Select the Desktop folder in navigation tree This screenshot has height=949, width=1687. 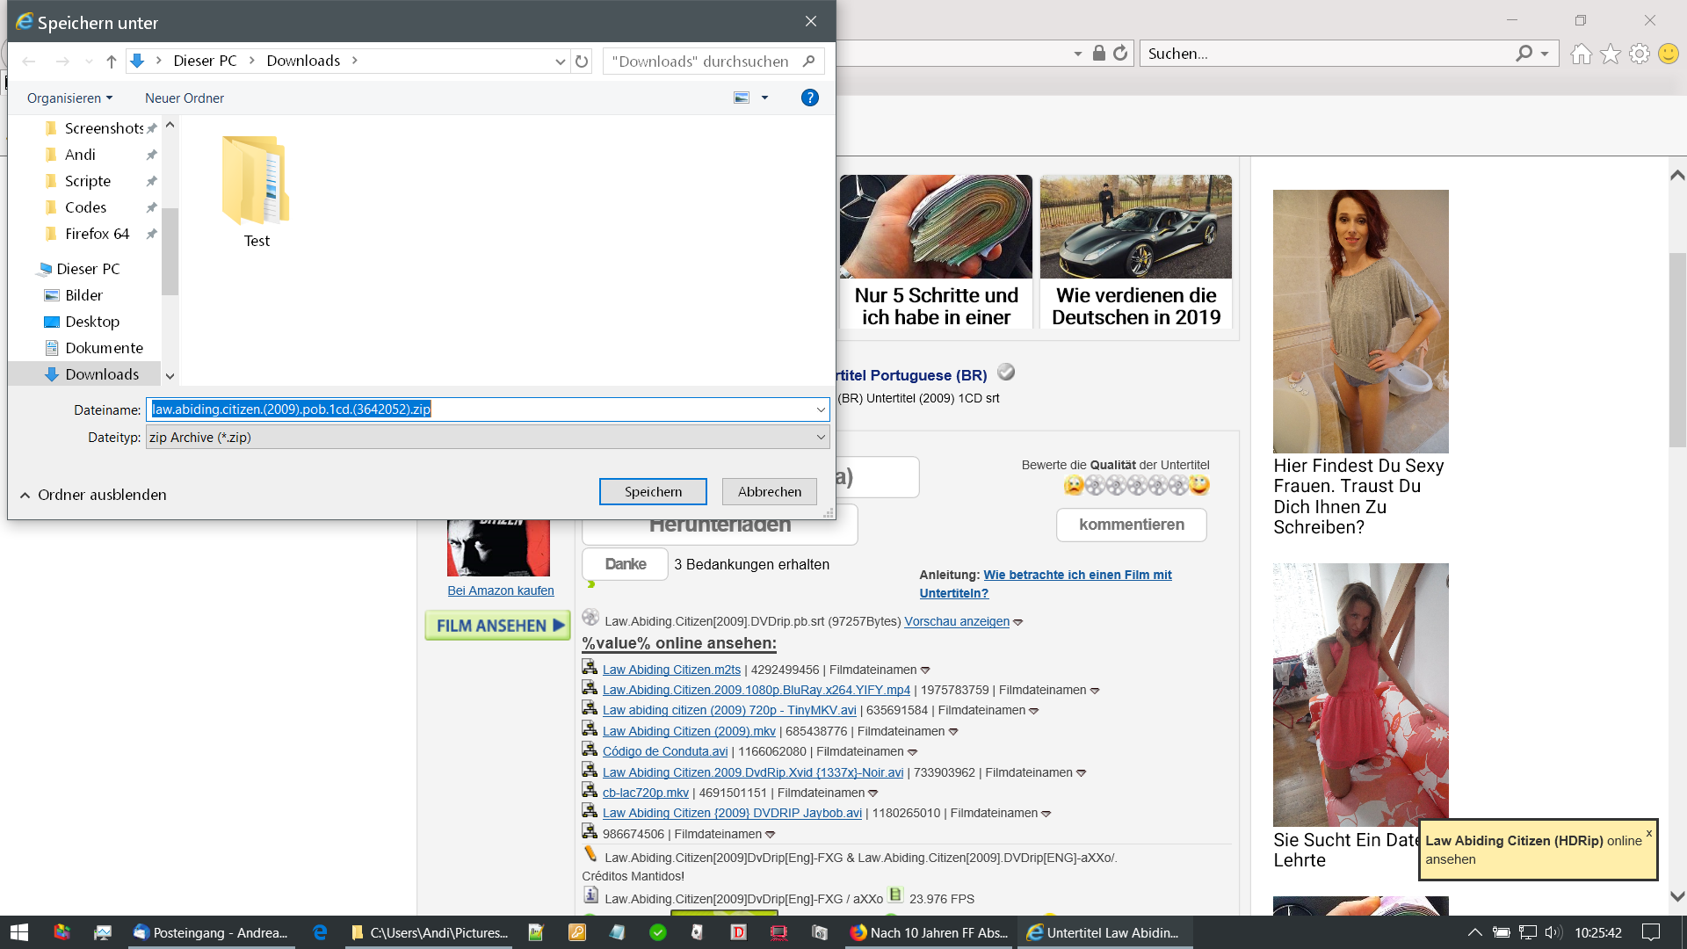(x=91, y=322)
